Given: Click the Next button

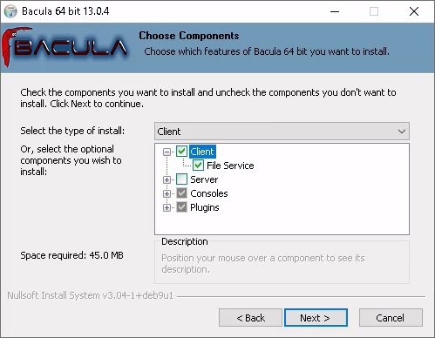Looking at the screenshot, I should point(316,318).
